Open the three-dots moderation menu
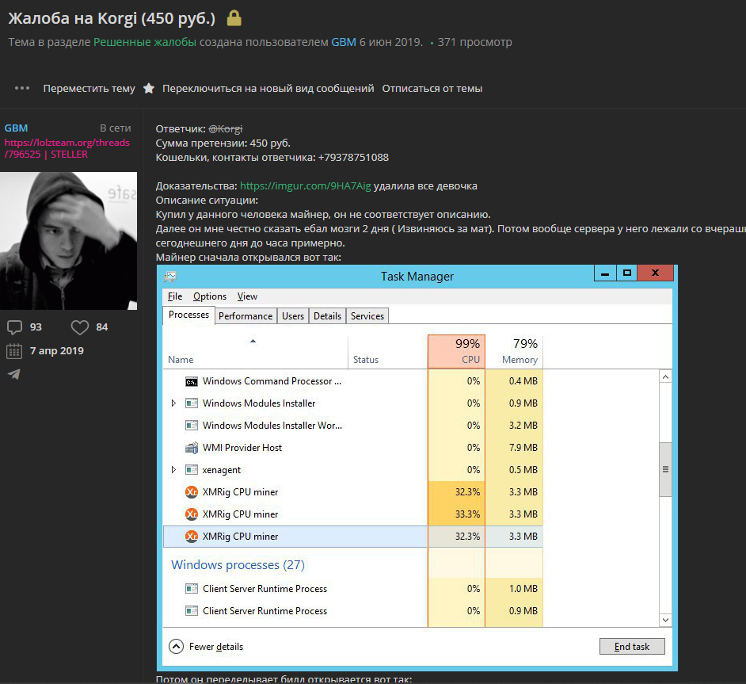The height and width of the screenshot is (684, 746). point(21,88)
